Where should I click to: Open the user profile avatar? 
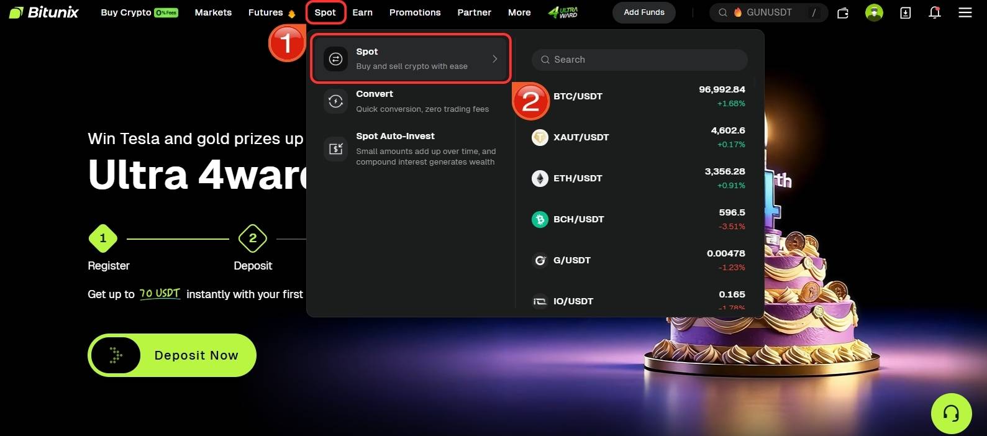pyautogui.click(x=874, y=12)
